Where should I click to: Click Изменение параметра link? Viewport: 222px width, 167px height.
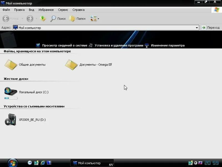coord(168,45)
